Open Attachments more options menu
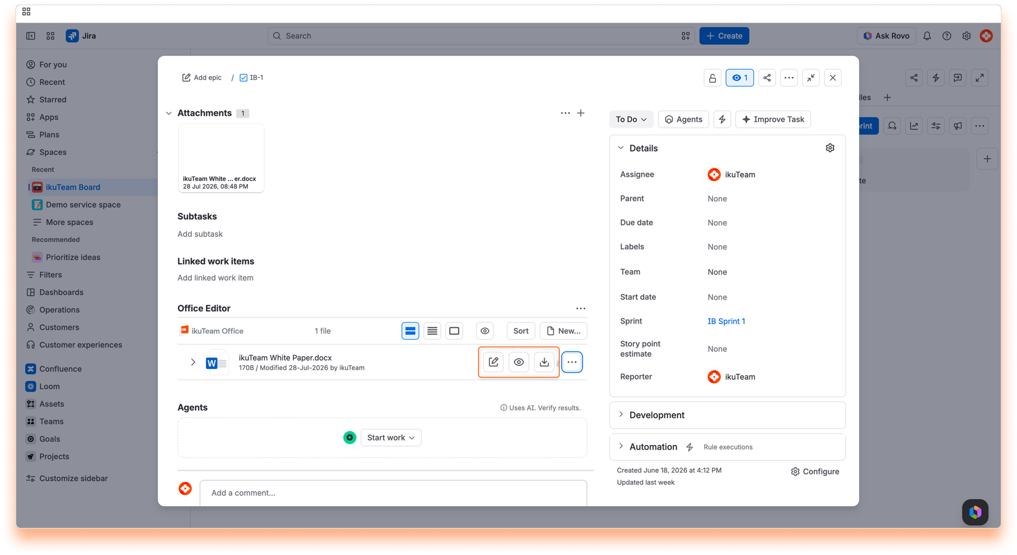 coord(565,113)
